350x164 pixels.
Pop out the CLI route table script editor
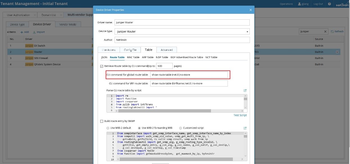[245, 90]
